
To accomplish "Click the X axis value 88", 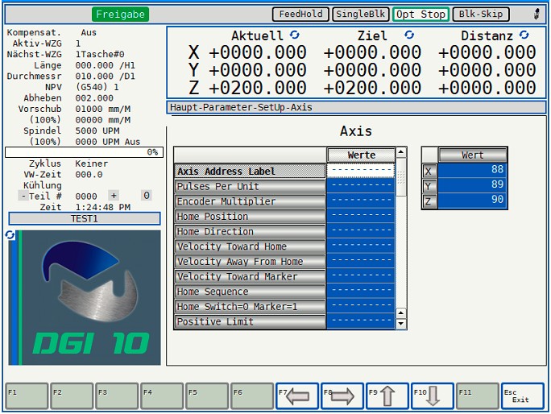I will click(x=472, y=171).
